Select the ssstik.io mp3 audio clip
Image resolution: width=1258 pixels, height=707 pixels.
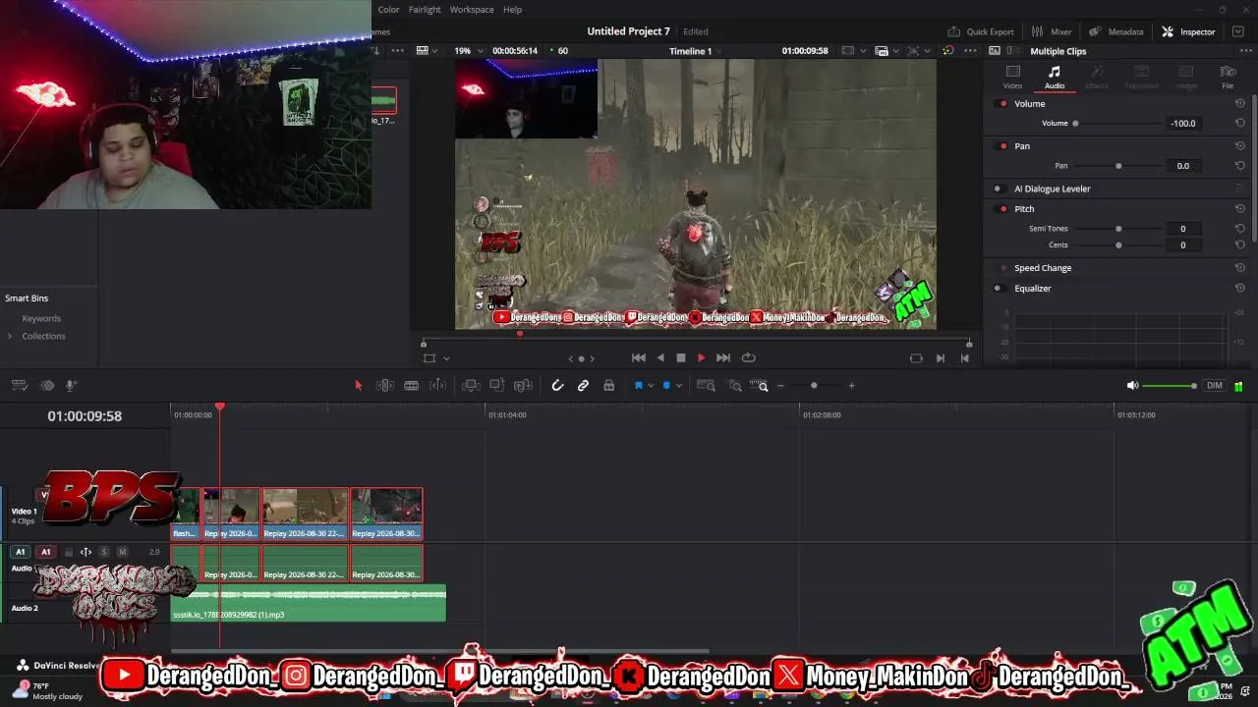click(309, 603)
